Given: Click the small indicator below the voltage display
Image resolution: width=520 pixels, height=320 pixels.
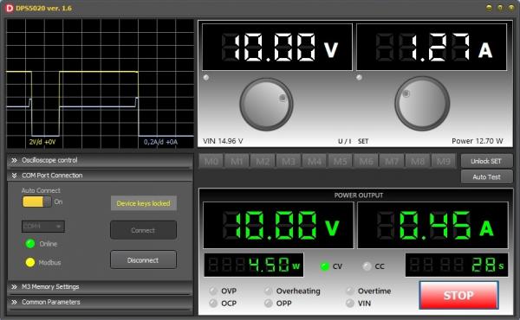Looking at the screenshot, I should (206, 78).
